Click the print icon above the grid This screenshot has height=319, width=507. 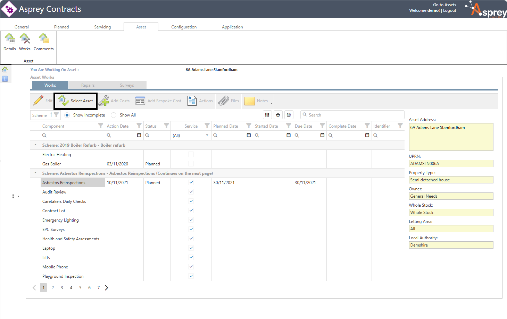(278, 115)
